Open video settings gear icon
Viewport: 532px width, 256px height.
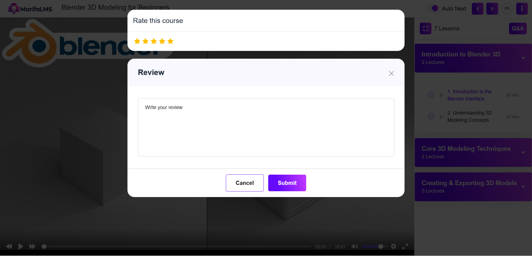click(393, 246)
